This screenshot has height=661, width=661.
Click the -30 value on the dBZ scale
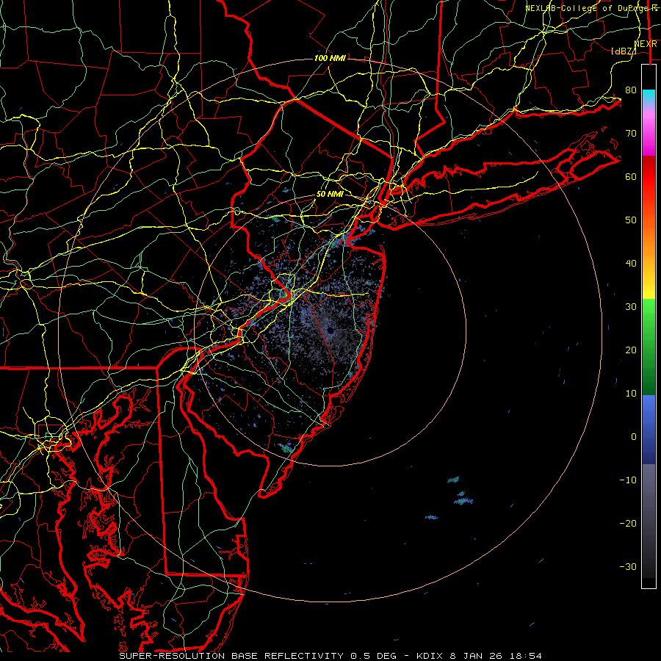[x=628, y=566]
